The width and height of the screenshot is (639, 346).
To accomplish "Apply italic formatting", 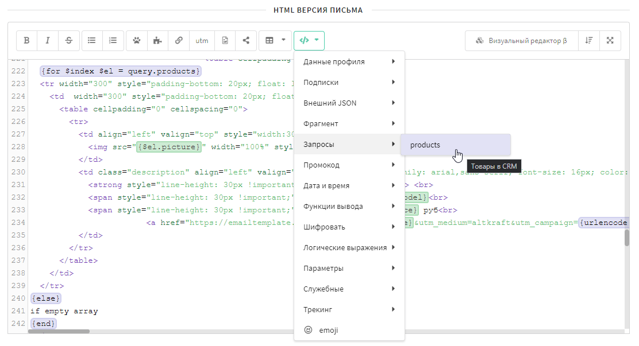I will pyautogui.click(x=48, y=41).
